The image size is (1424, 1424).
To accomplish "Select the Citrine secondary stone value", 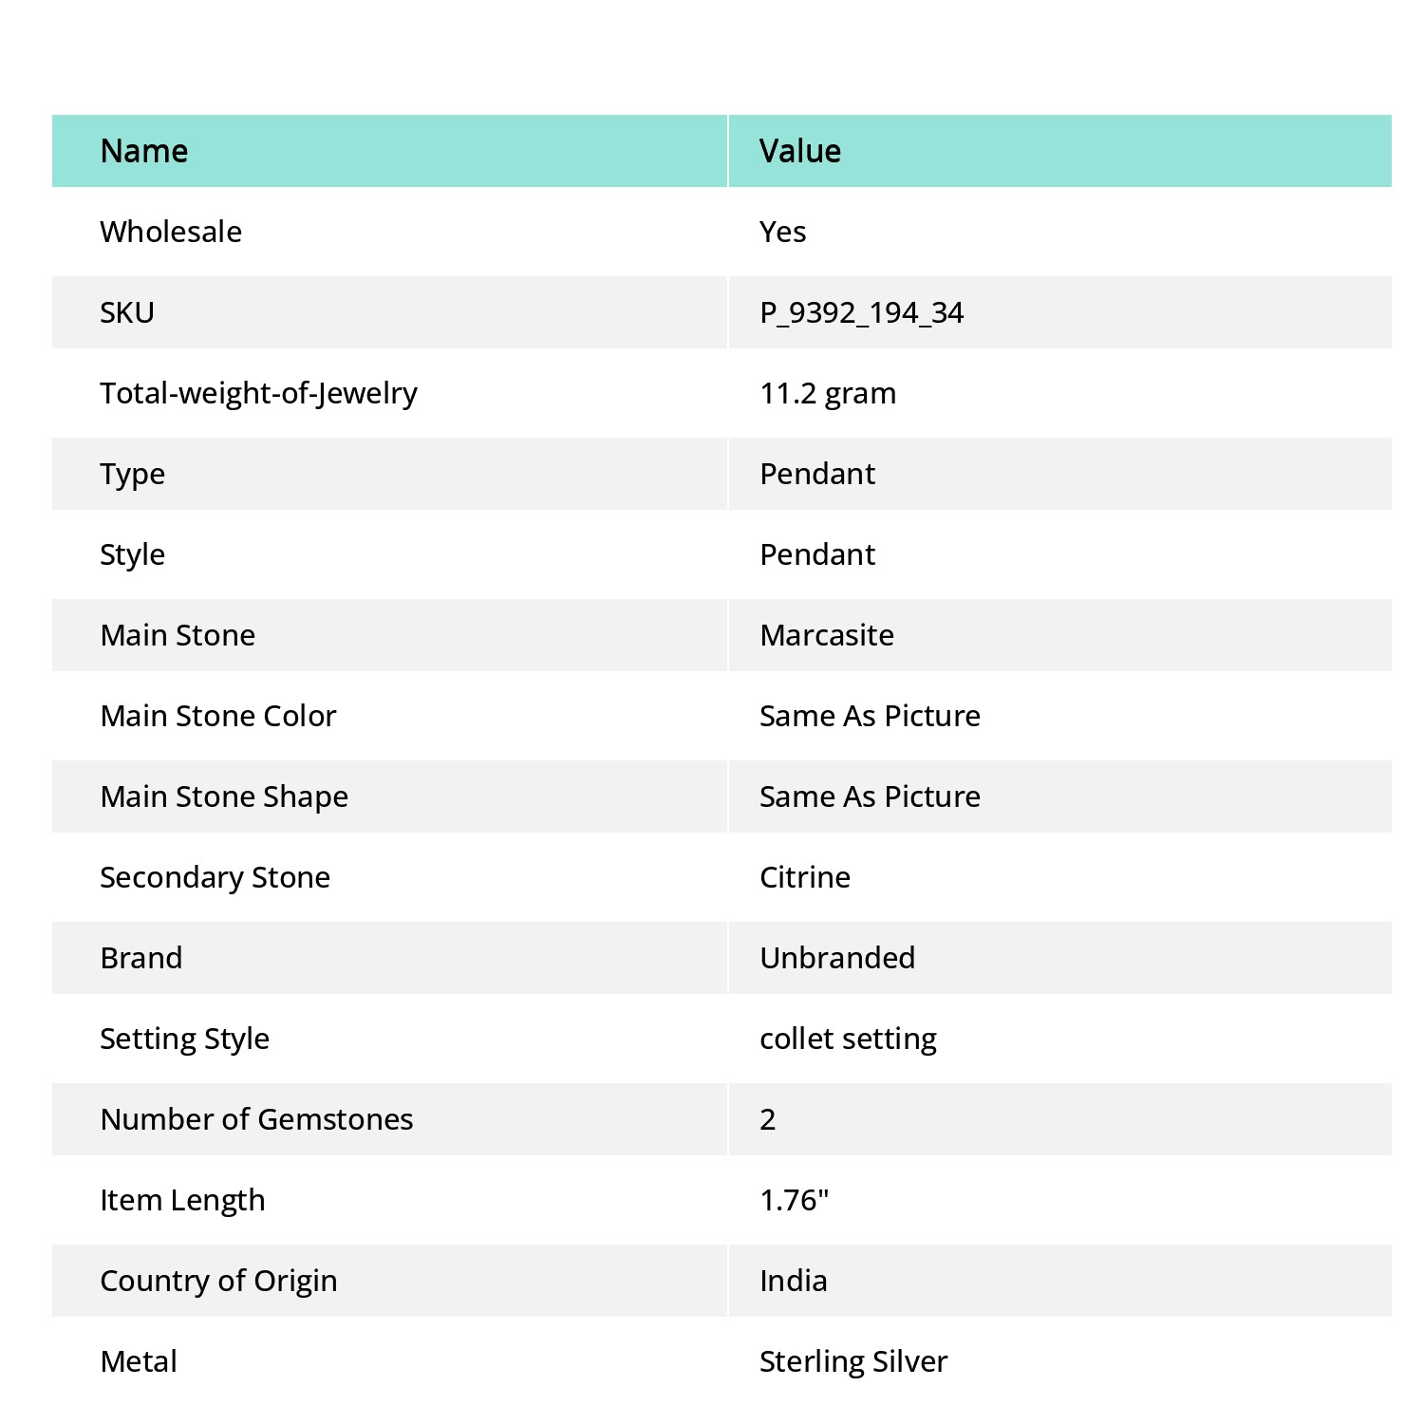I will [x=805, y=877].
